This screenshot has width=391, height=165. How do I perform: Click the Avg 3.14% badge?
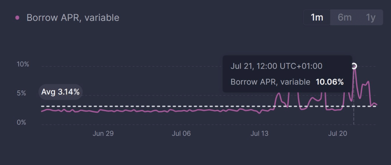click(60, 92)
